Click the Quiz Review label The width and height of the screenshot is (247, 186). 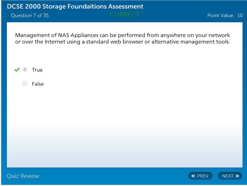23,176
